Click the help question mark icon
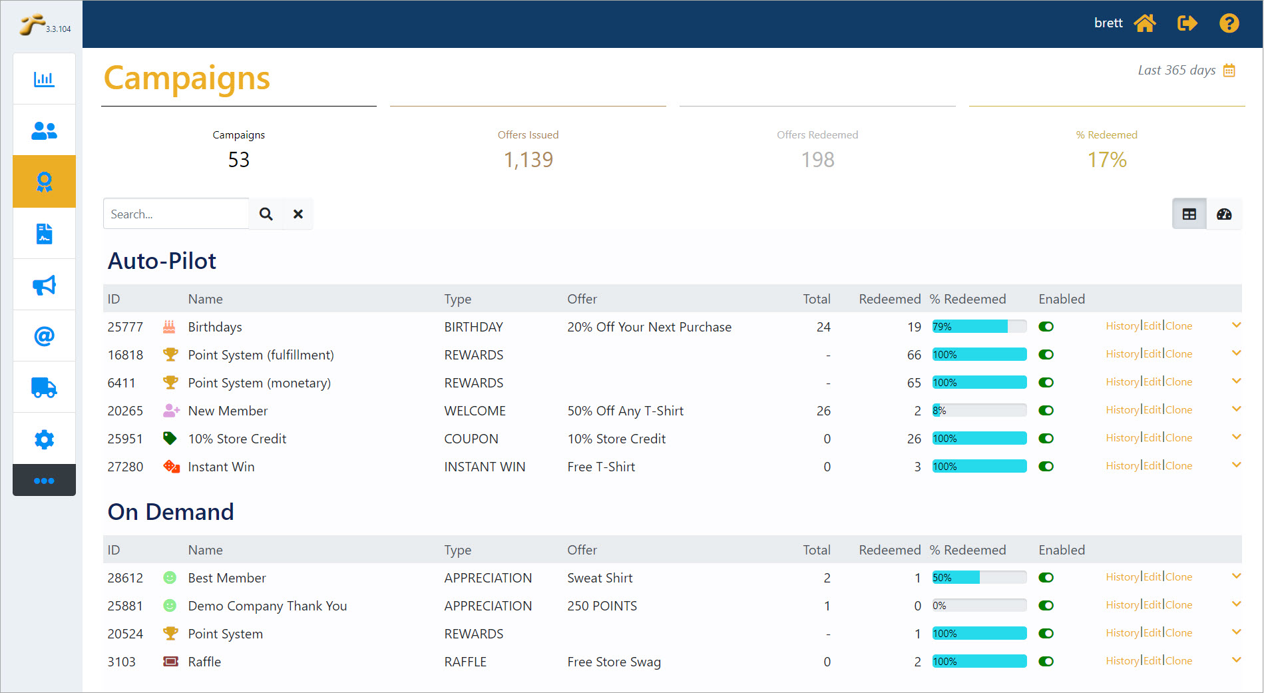Screen dimensions: 1264x693 click(1229, 23)
